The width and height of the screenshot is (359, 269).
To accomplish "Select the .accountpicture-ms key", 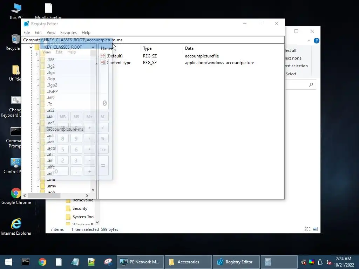I will point(65,129).
